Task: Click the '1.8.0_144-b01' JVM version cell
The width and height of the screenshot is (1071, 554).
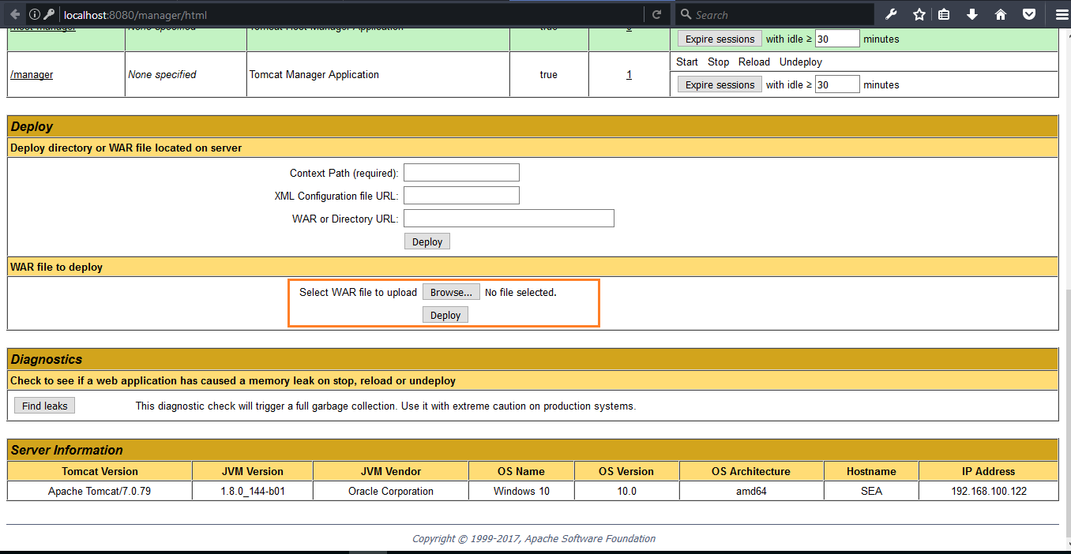Action: (x=253, y=491)
